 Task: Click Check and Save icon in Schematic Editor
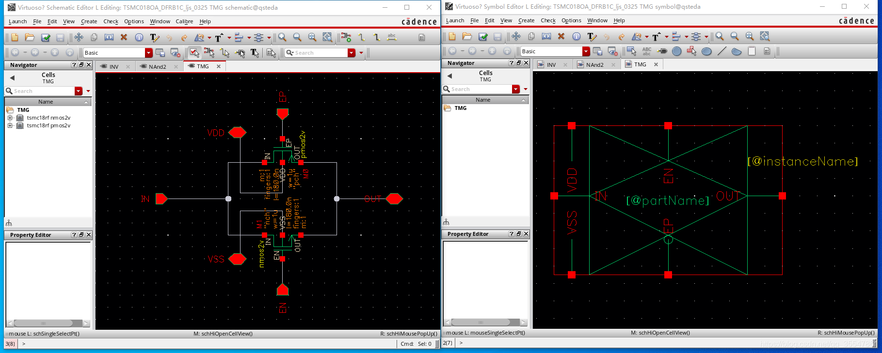46,37
